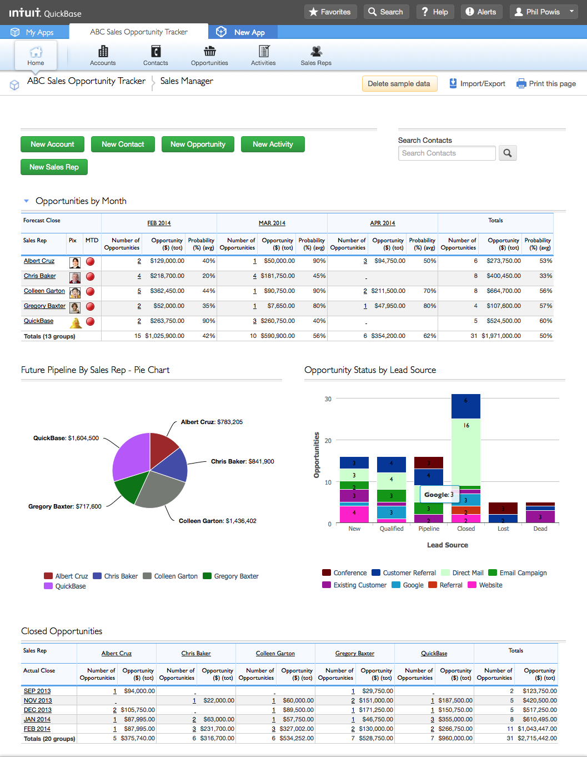This screenshot has width=587, height=757.
Task: Click the New Opportunity button
Action: click(198, 144)
